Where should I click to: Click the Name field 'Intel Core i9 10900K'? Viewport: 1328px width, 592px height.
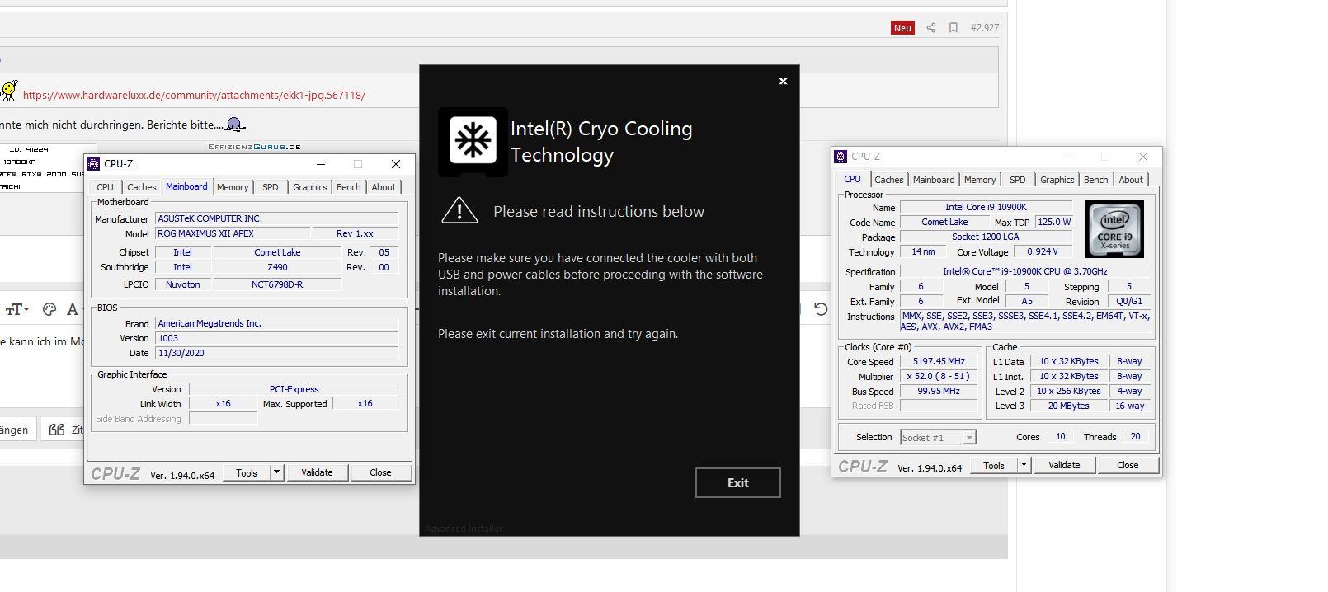pyautogui.click(x=986, y=207)
